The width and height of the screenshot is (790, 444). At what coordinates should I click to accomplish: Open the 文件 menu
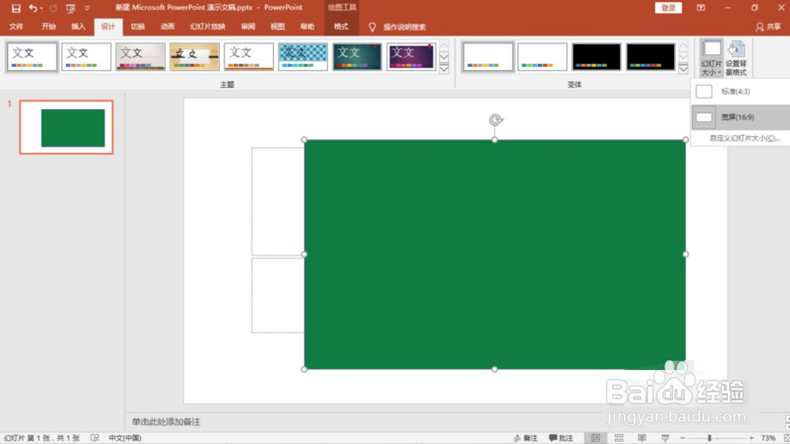pyautogui.click(x=16, y=27)
